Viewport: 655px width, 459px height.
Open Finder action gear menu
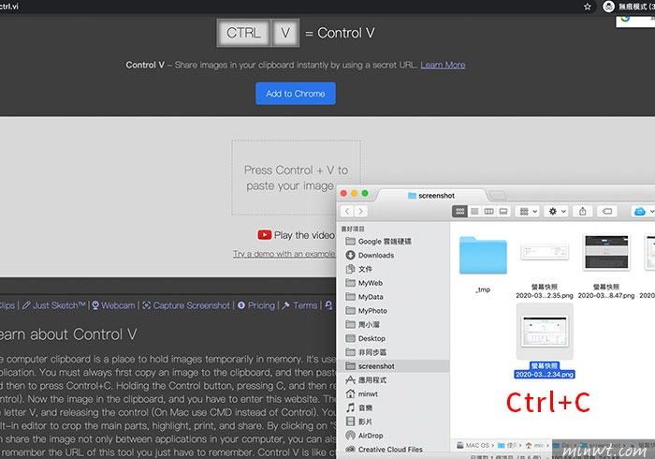point(557,211)
